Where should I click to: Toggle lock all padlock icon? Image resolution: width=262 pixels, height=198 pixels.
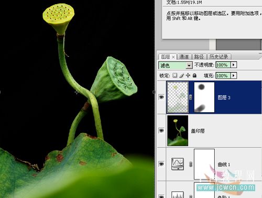point(194,75)
